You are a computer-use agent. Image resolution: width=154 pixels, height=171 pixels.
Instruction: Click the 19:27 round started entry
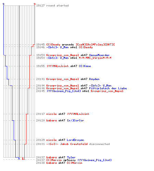point(52,5)
